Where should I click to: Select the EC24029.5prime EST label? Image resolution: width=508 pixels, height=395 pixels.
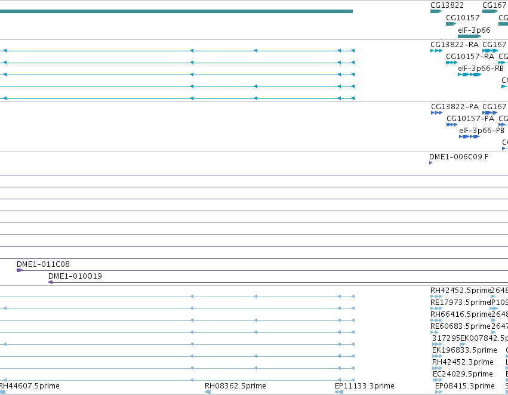pos(463,374)
